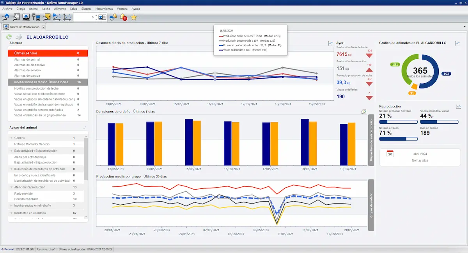
Task: Open the Herramientas menu
Action: [x=104, y=8]
